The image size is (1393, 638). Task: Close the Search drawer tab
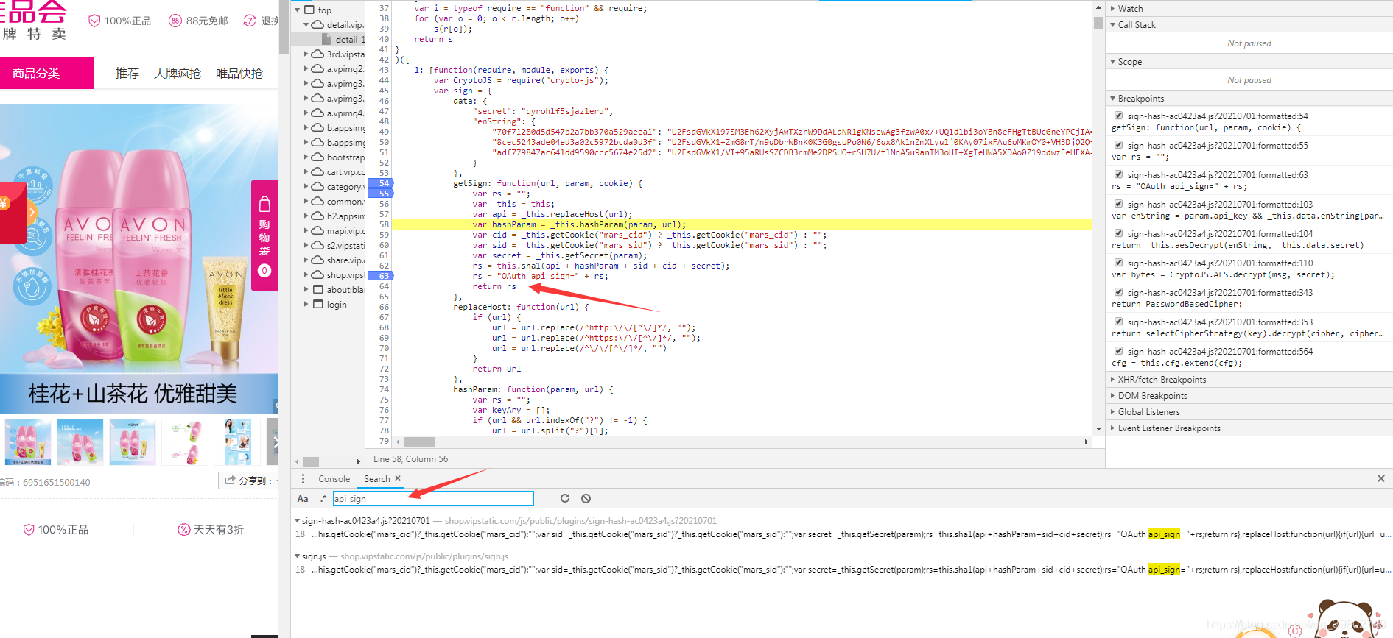(398, 478)
